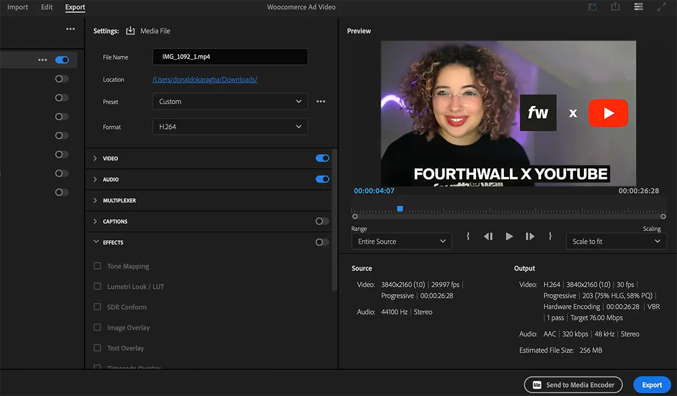Image resolution: width=677 pixels, height=396 pixels.
Task: Open the Format H.264 dropdown
Action: (230, 127)
